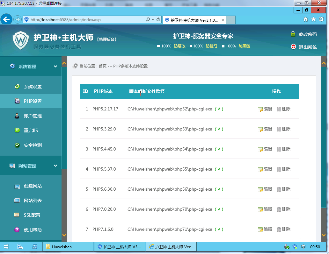Select 重启IIS in the sidebar
This screenshot has height=254, width=329.
[31, 131]
